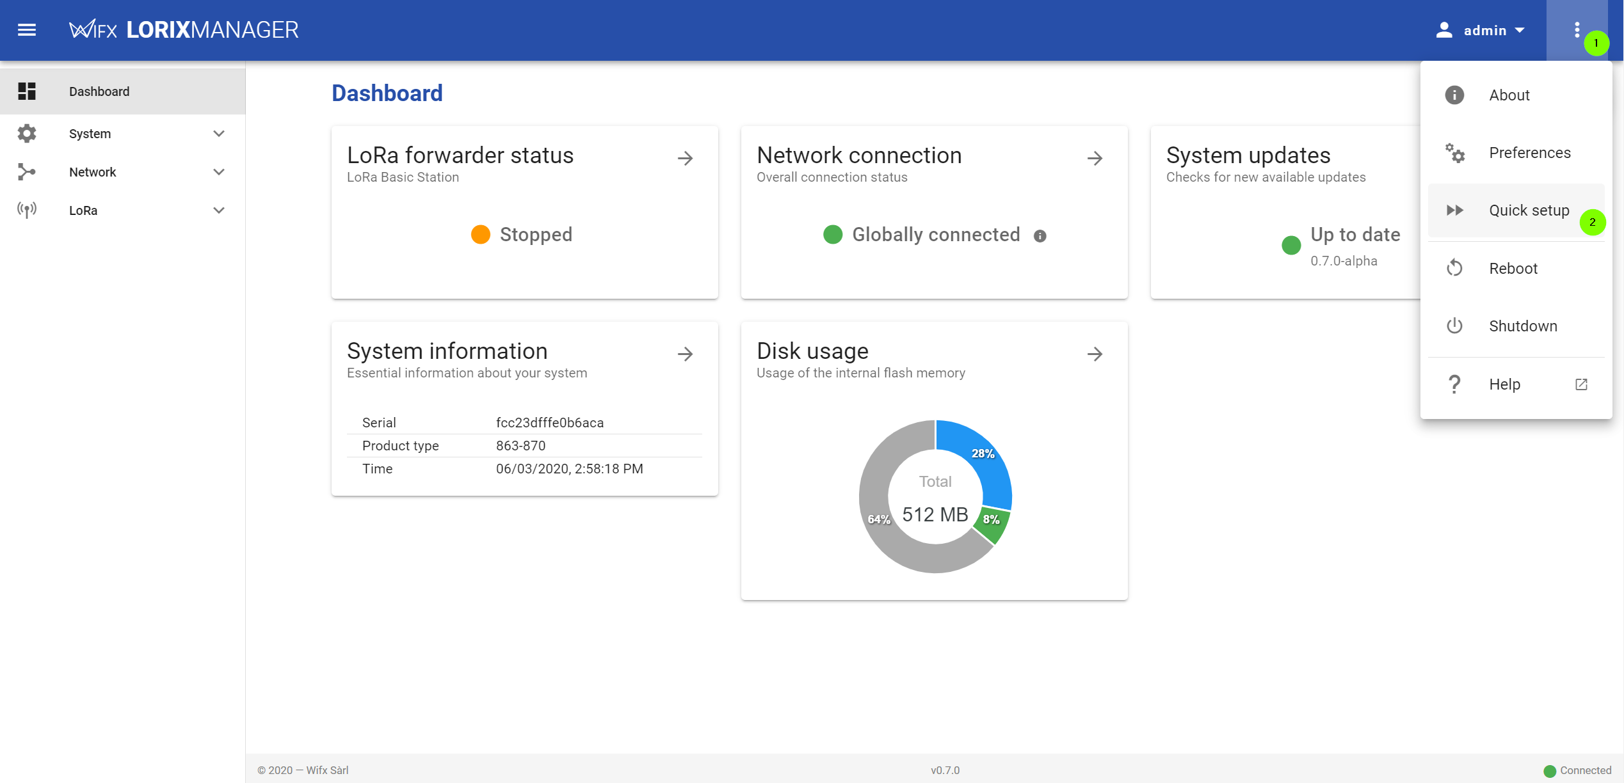
Task: Select Quick setup from menu
Action: 1528,210
